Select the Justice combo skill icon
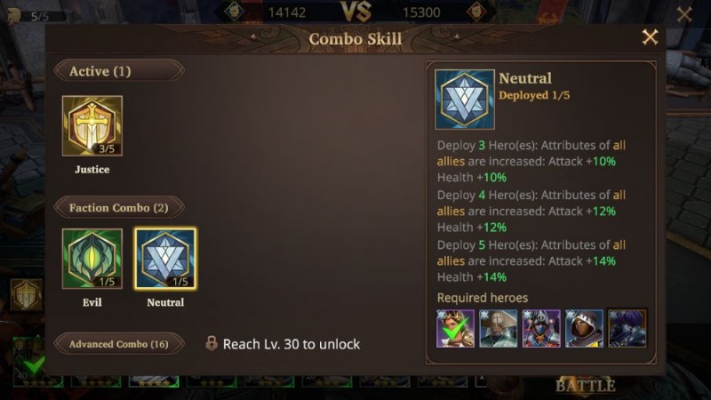 92,125
